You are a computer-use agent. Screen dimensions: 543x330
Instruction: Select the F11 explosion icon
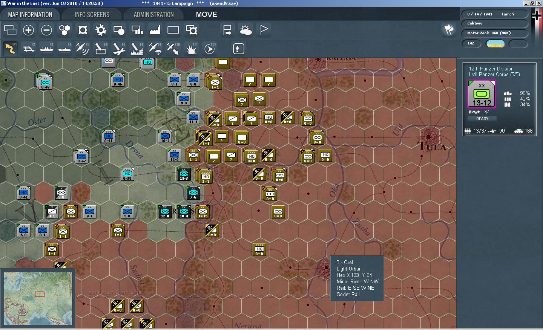(191, 49)
